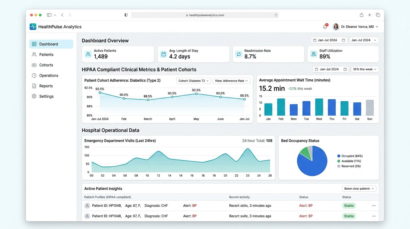The image size is (410, 229).
Task: Click the Settings gear icon in sidebar
Action: (34, 96)
